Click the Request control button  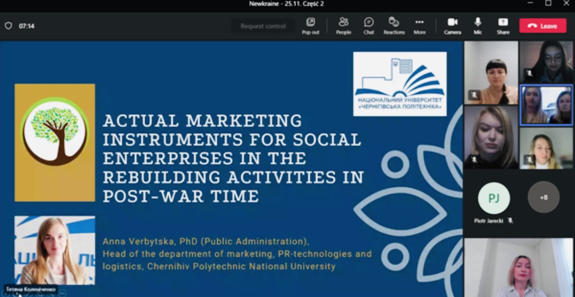click(263, 26)
